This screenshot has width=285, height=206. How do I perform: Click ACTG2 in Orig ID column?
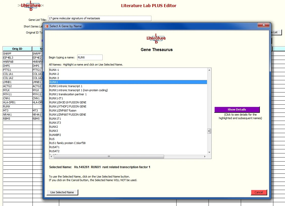(x=18, y=86)
